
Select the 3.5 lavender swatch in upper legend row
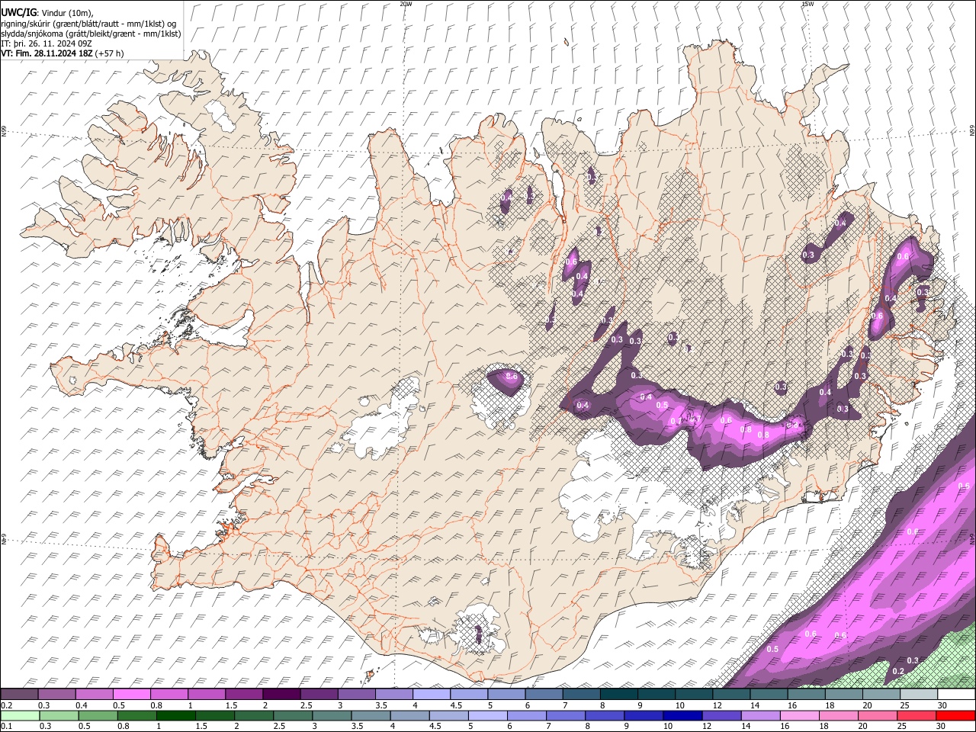pos(393,694)
